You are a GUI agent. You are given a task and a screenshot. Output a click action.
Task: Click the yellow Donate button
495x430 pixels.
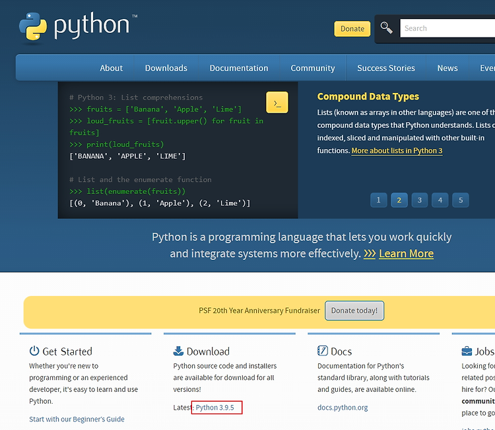coord(352,29)
